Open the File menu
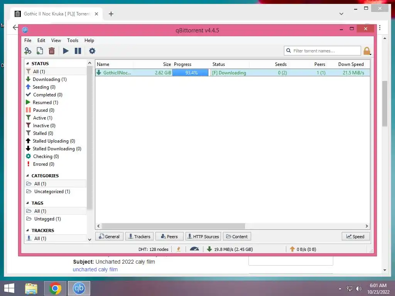This screenshot has width=395, height=296. pyautogui.click(x=28, y=40)
